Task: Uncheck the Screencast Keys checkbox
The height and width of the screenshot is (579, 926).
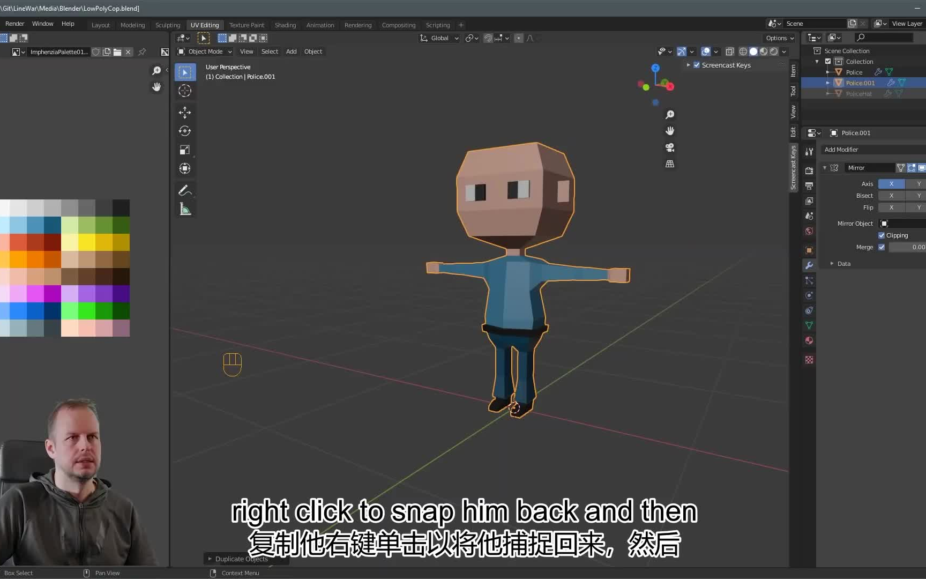Action: (697, 65)
